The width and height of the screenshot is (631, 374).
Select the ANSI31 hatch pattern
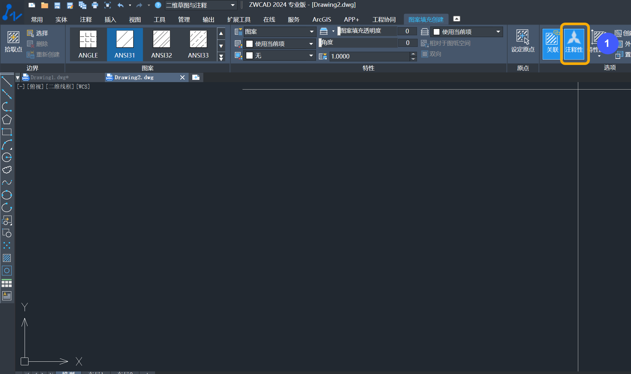coord(125,44)
